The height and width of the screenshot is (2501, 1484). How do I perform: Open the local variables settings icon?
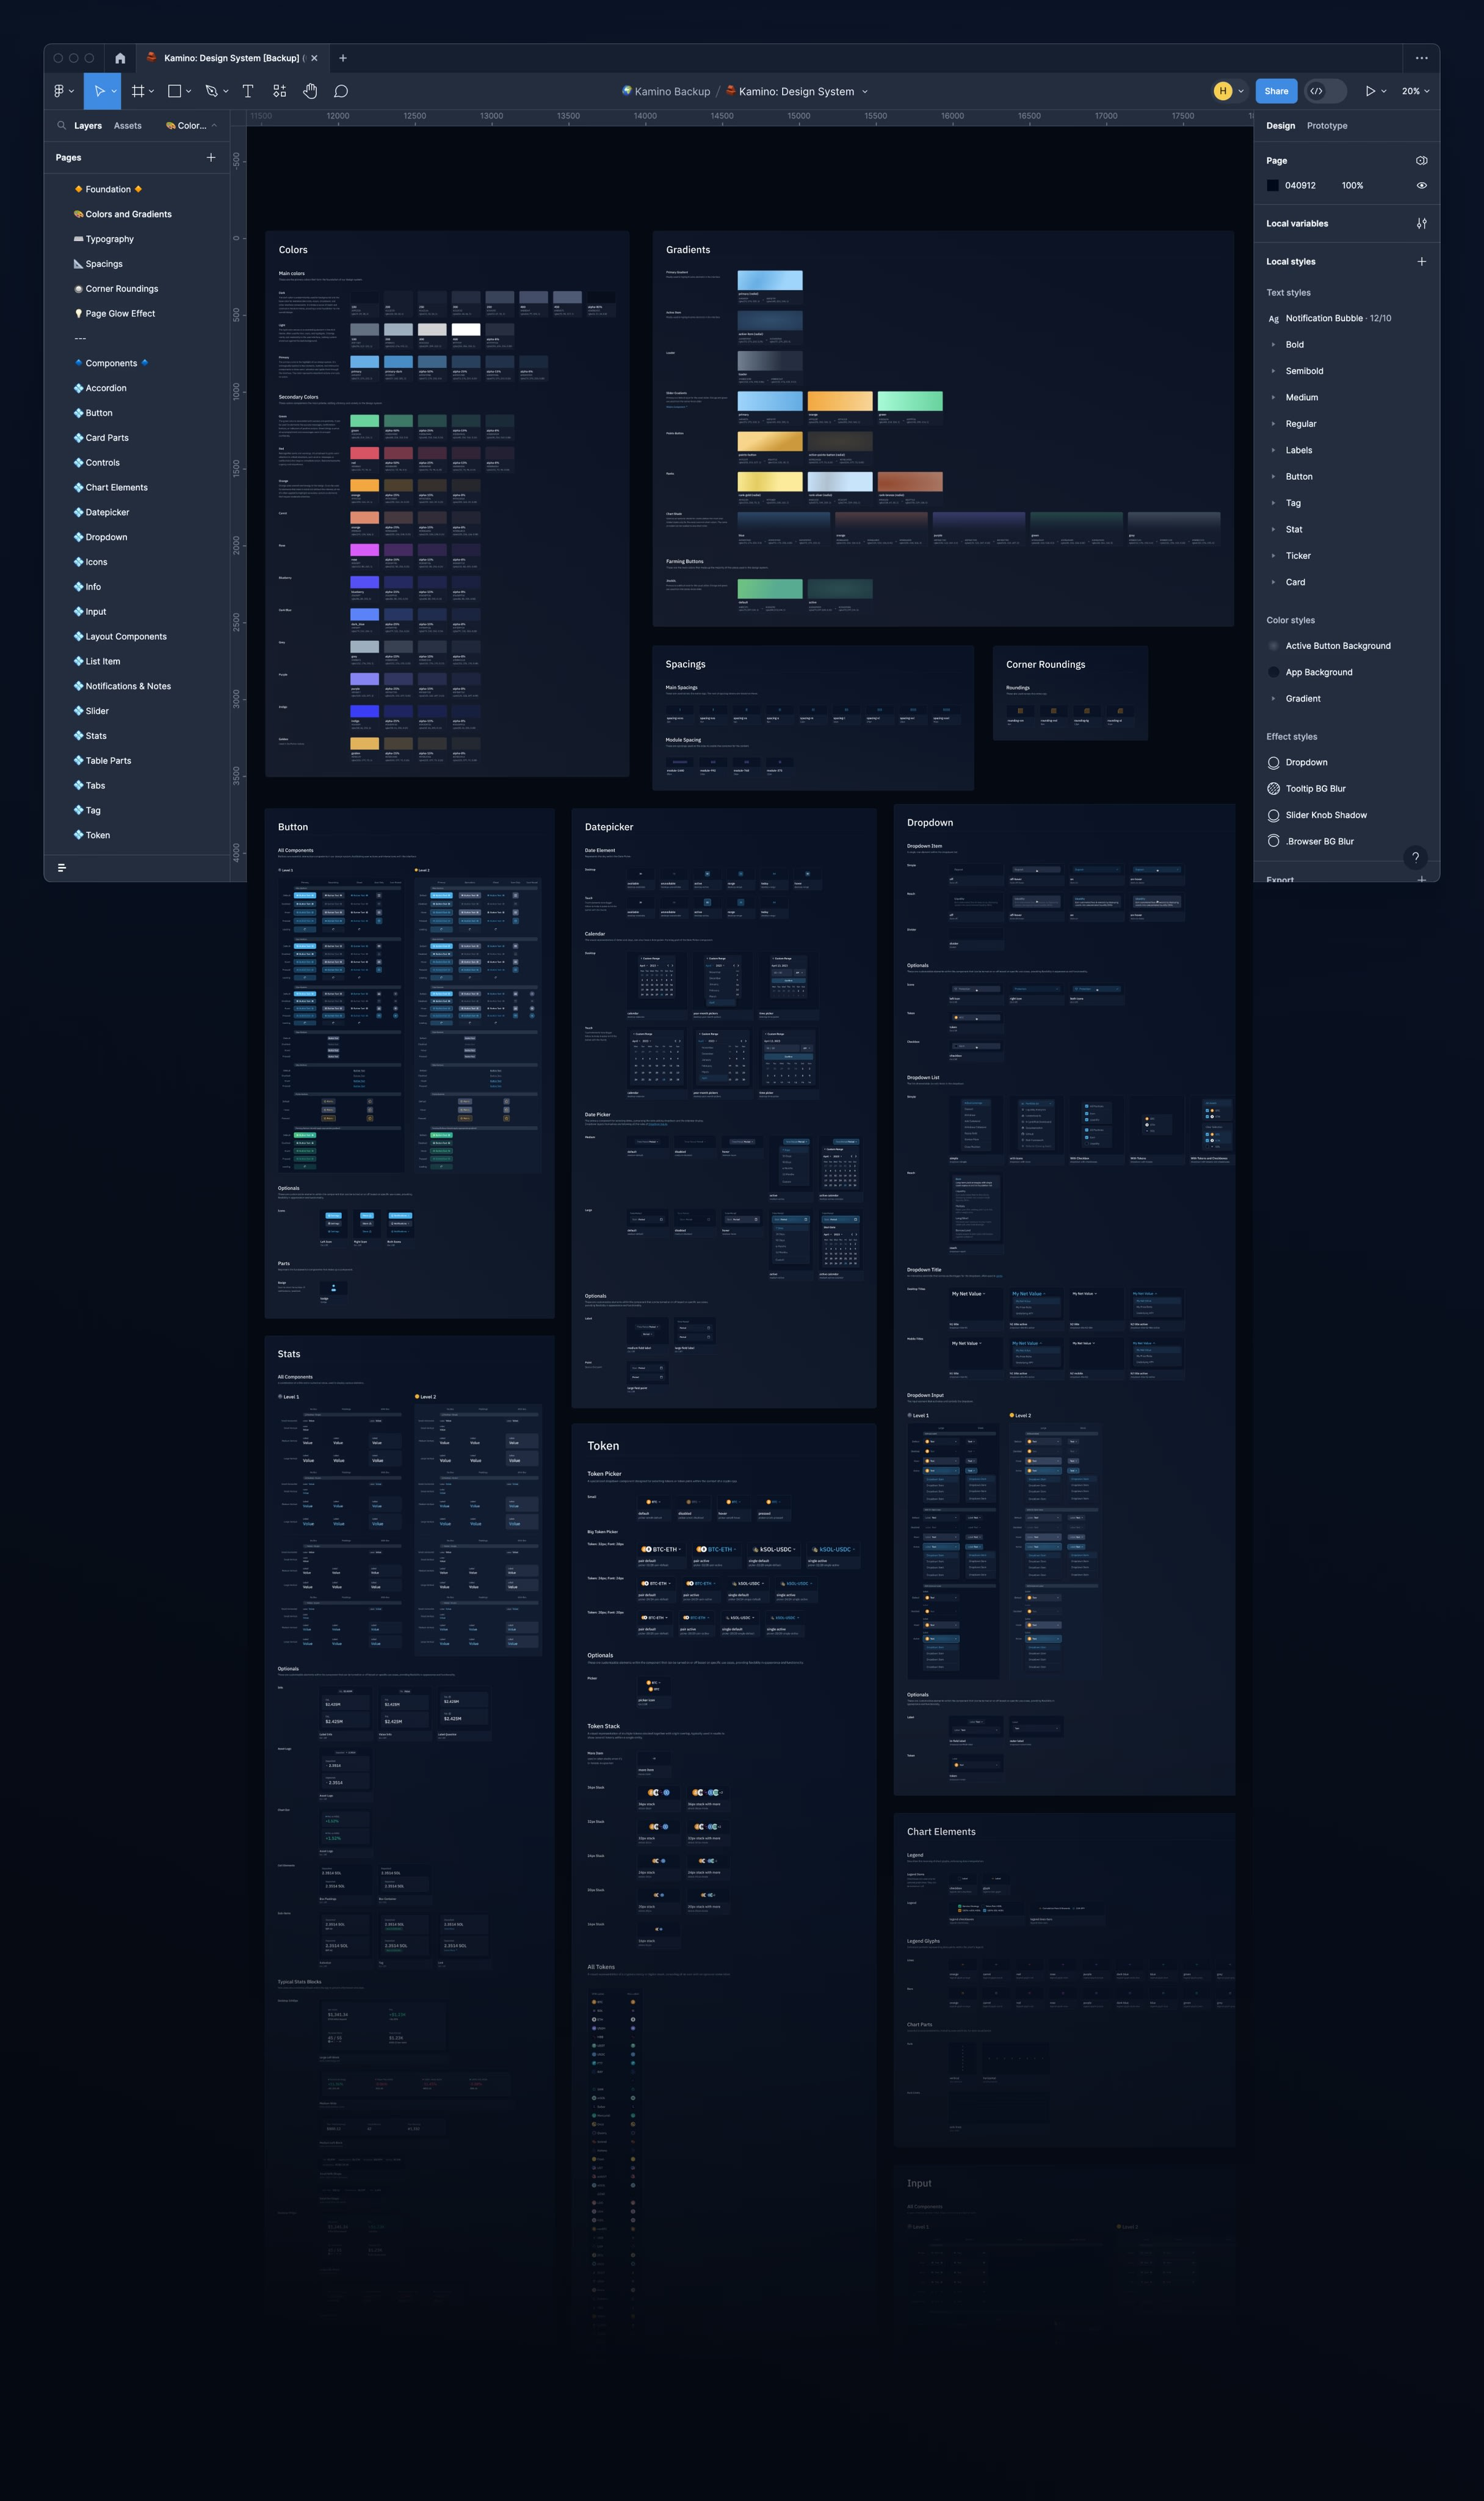[x=1422, y=223]
